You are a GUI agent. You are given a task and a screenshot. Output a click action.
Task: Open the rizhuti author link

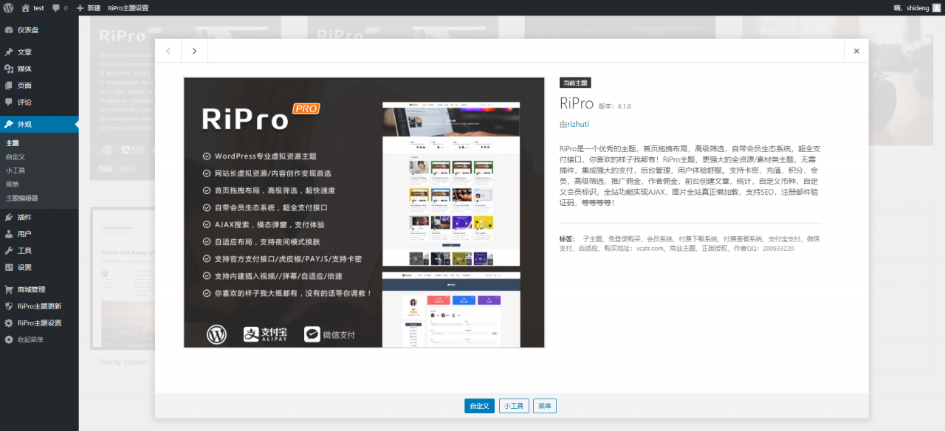point(578,125)
